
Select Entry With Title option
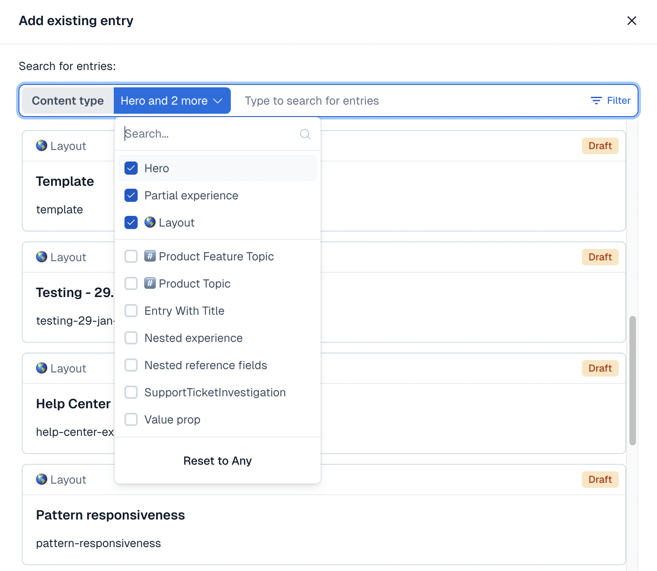click(184, 311)
